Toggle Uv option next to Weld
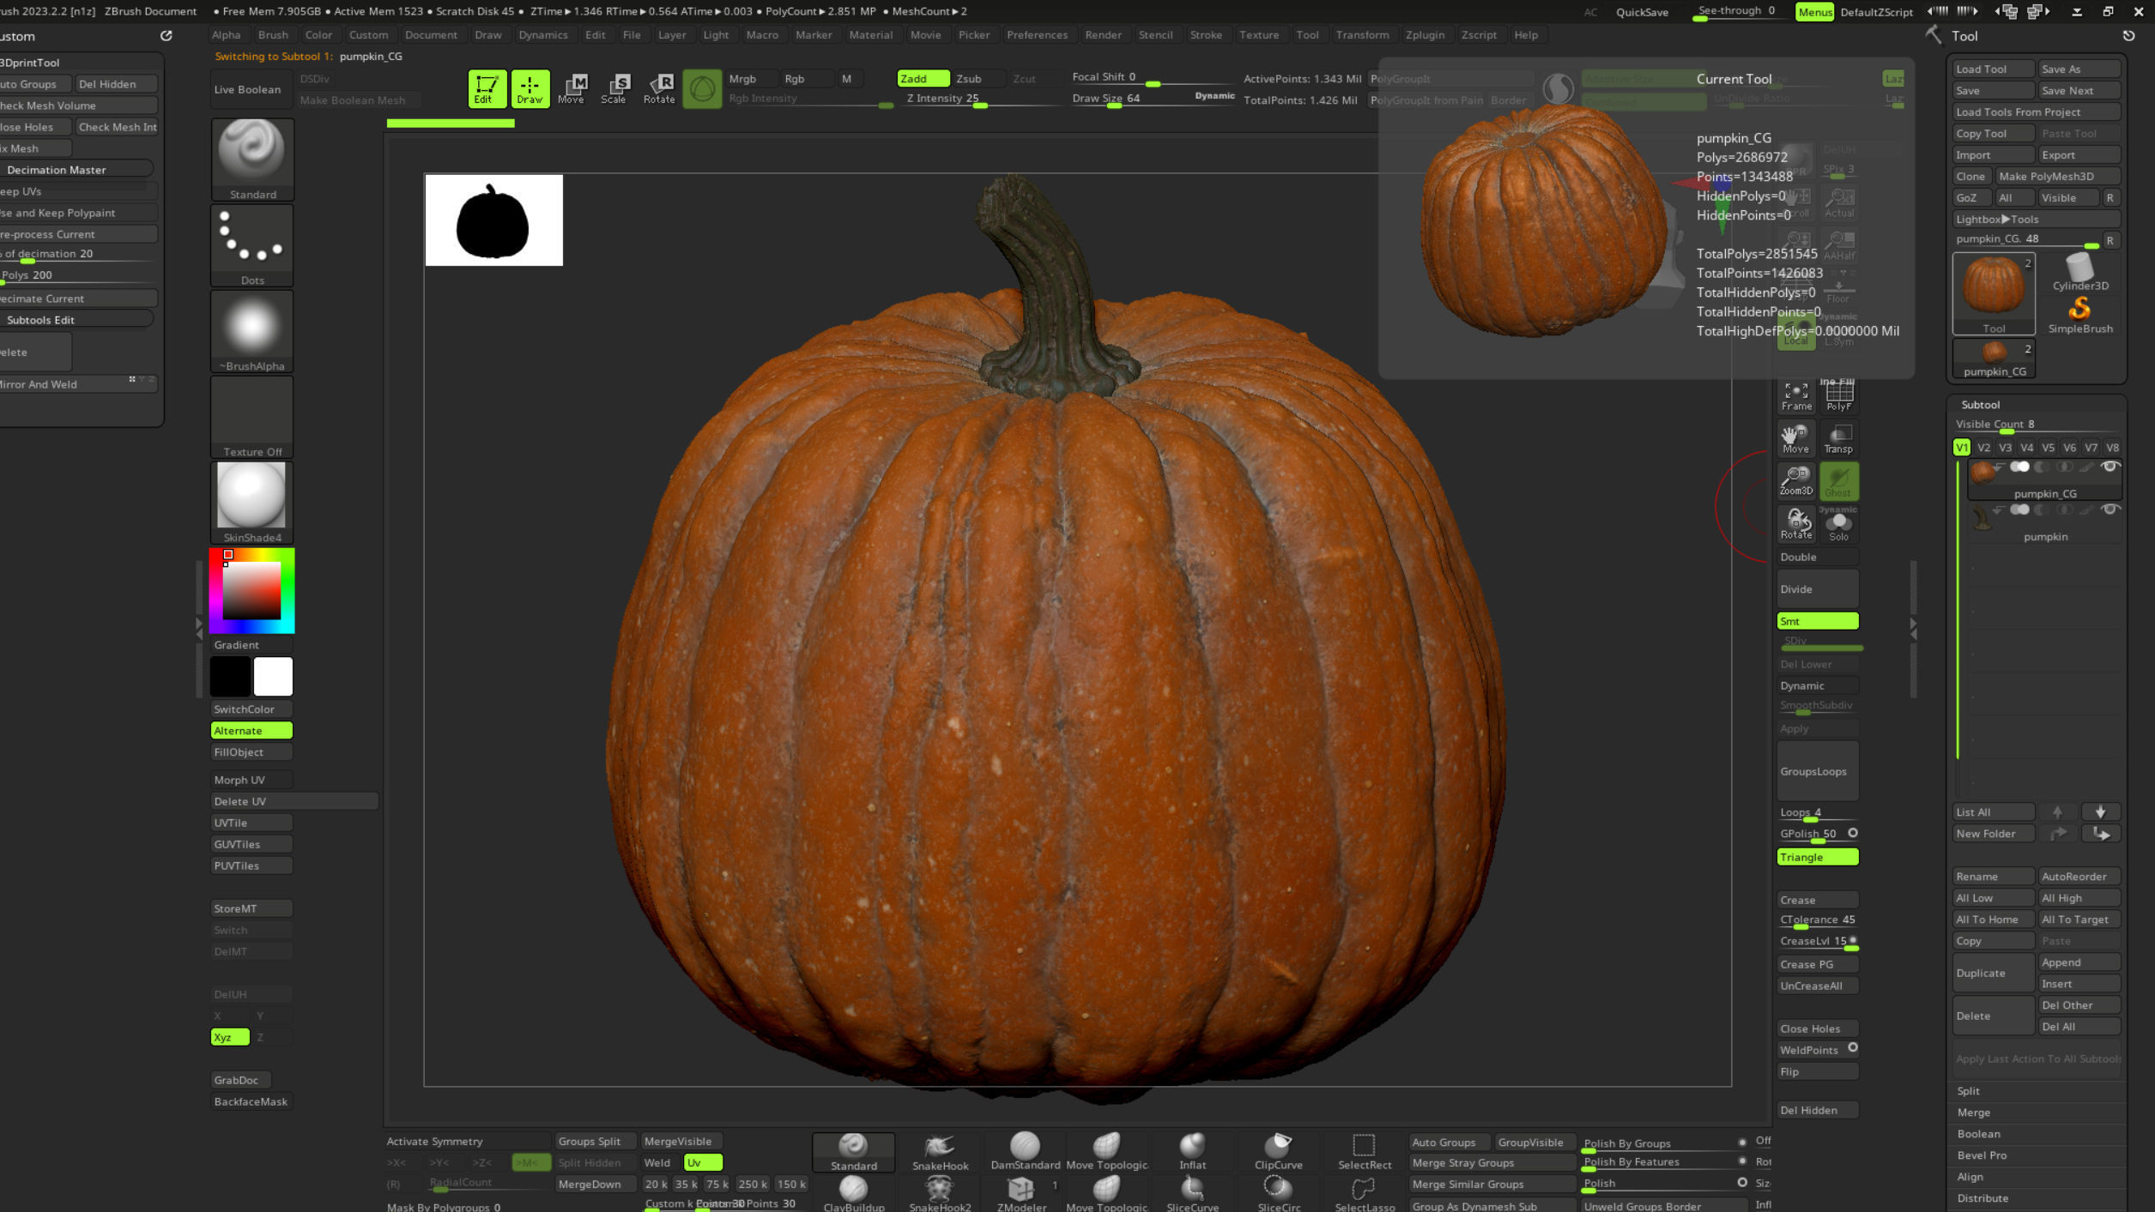This screenshot has width=2155, height=1212. pyautogui.click(x=703, y=1162)
